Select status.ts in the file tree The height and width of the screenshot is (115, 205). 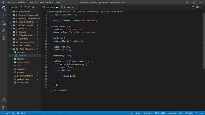24,56
